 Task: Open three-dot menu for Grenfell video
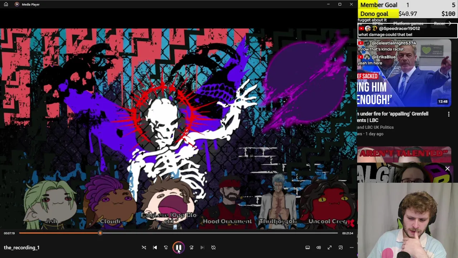pyautogui.click(x=449, y=114)
